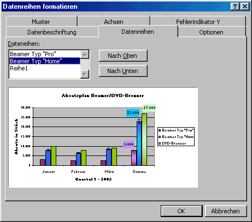252x222 pixels.
Task: Open the Fehlerindikator Y tab
Action: point(198,22)
